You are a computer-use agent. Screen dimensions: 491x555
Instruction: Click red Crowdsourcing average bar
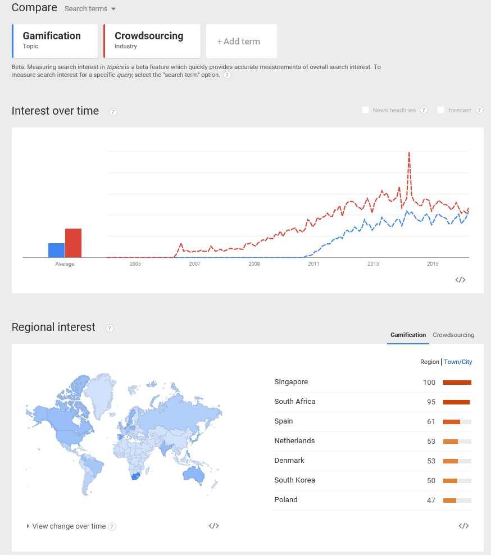tap(73, 243)
